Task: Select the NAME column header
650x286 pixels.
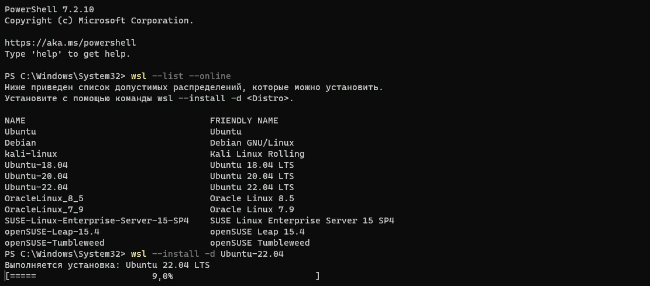Action: [15, 120]
